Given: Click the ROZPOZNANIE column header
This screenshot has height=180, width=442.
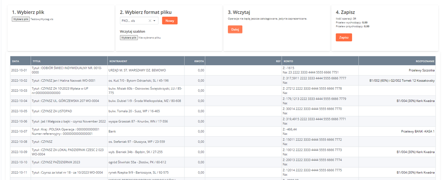Looking at the screenshot, I should pyautogui.click(x=425, y=61).
